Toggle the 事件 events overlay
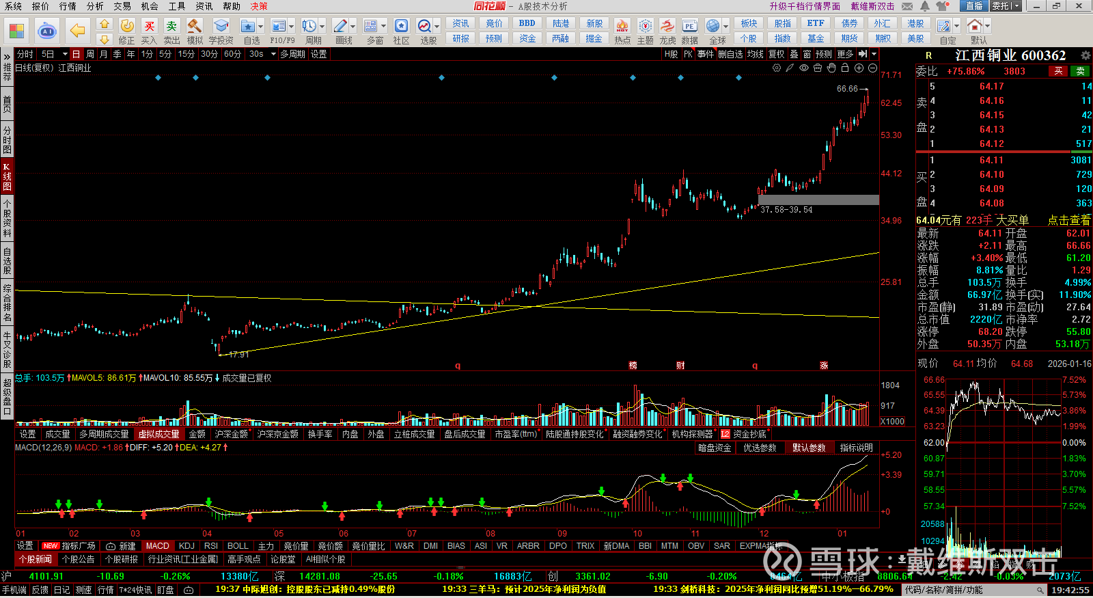This screenshot has height=598, width=1093. click(706, 54)
